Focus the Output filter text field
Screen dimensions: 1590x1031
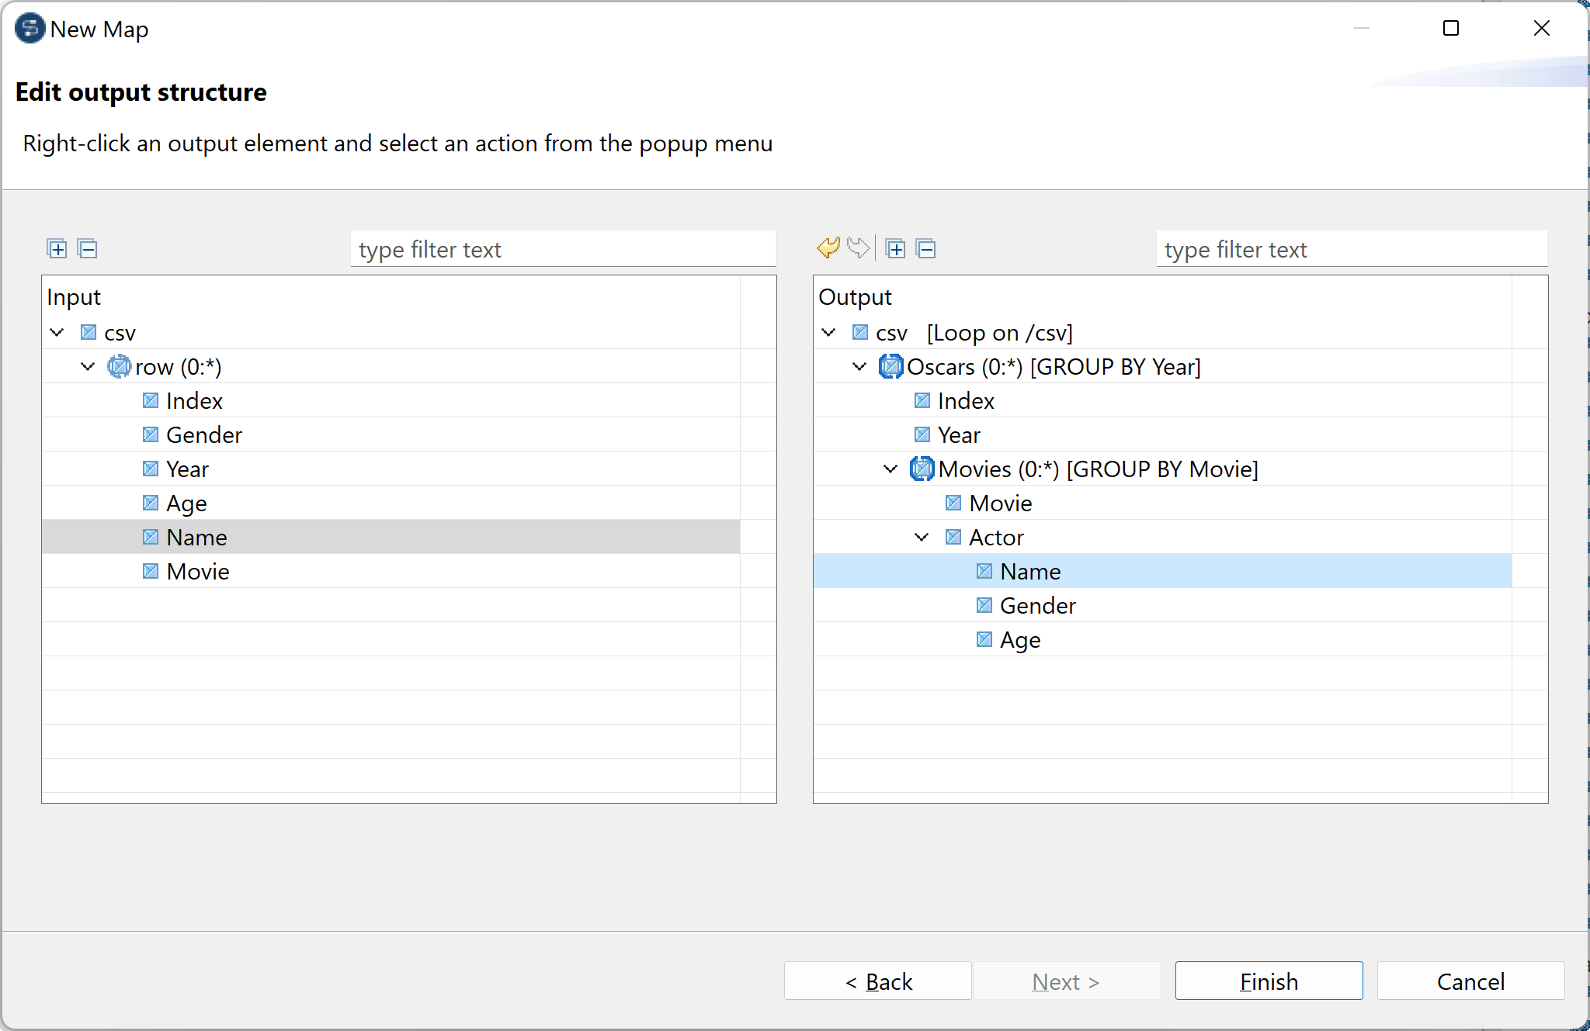(x=1351, y=250)
